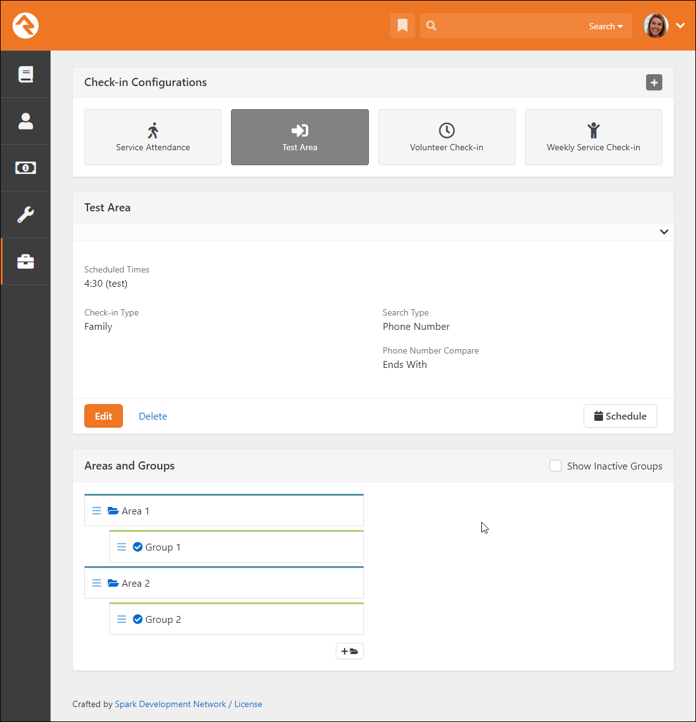Screen dimensions: 696x722
Task: Collapse the Test Area details chevron
Action: 664,231
